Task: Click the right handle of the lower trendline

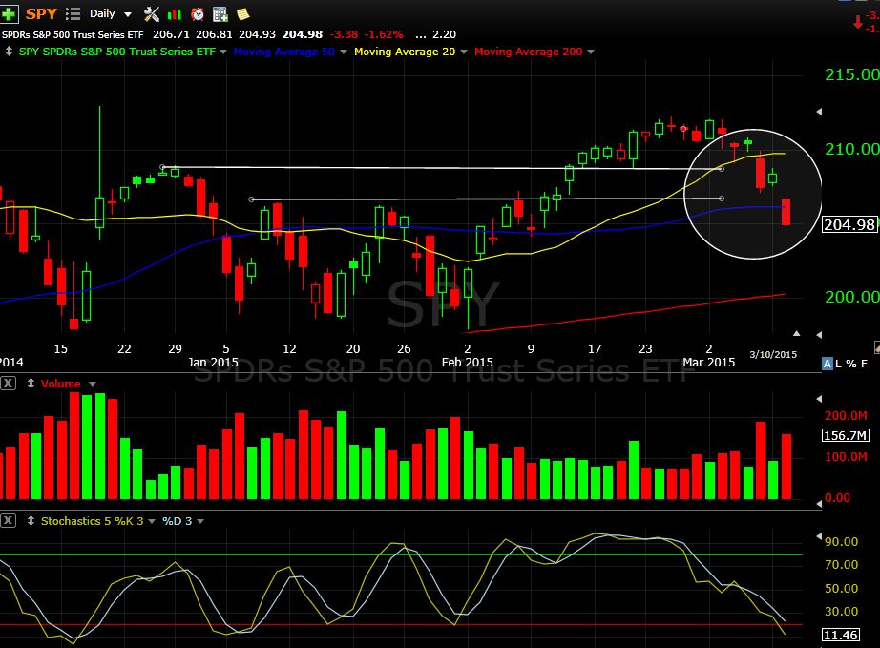Action: [722, 199]
